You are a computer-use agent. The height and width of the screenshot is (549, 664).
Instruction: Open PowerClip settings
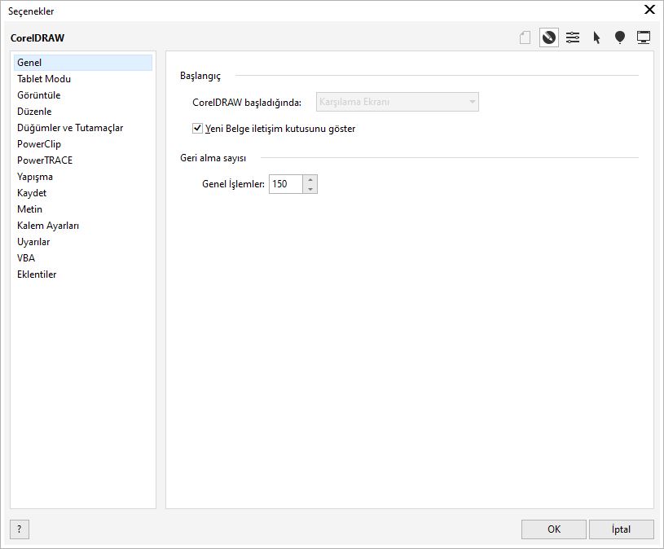coord(83,144)
